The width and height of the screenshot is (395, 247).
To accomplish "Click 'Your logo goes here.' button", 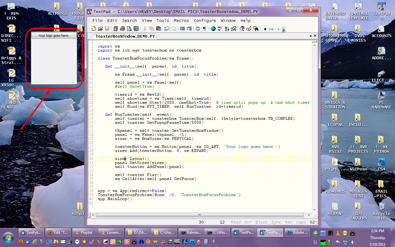I will 54,36.
